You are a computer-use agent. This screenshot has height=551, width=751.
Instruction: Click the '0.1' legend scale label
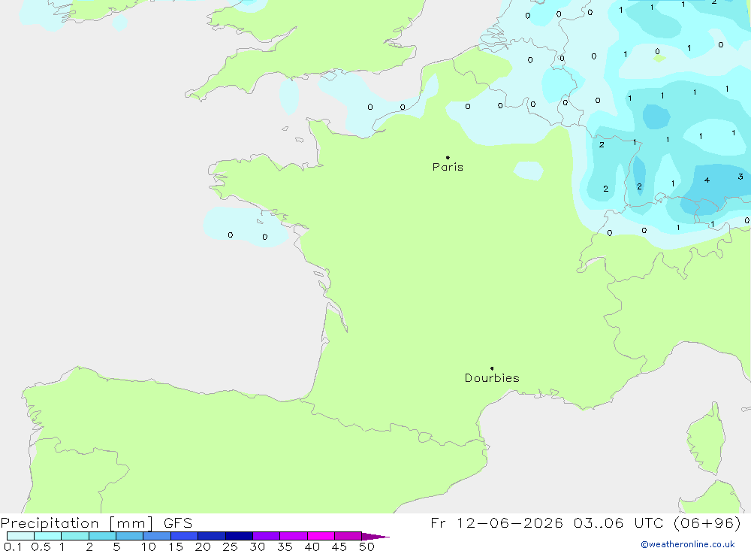[x=13, y=546]
